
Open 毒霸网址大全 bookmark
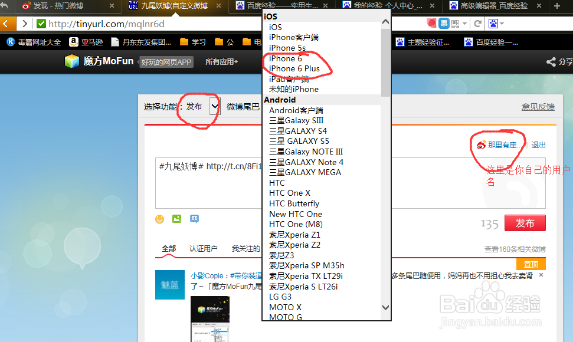click(x=34, y=42)
